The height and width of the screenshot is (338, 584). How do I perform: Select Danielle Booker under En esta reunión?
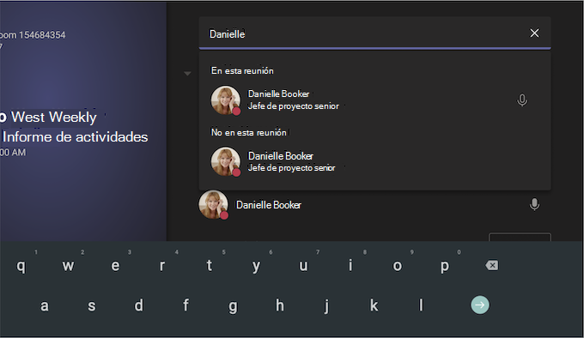tap(374, 100)
